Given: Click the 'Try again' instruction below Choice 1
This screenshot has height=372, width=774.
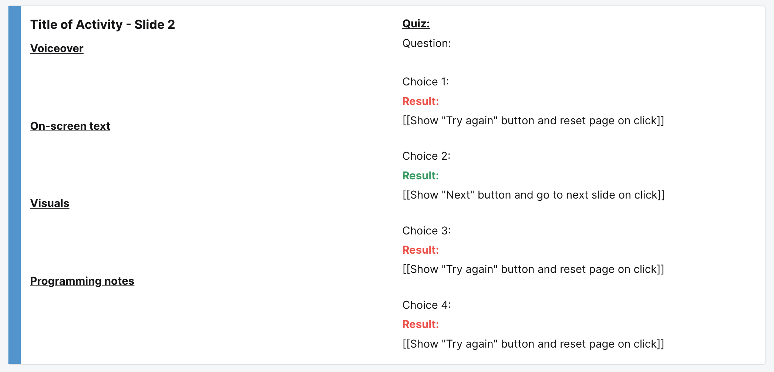Looking at the screenshot, I should click(x=533, y=121).
